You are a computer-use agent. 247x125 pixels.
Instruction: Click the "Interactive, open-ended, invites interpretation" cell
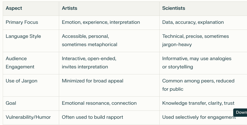pos(89,63)
